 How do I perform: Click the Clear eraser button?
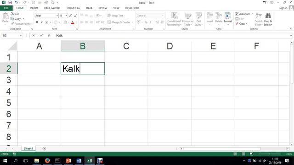[x=241, y=24]
